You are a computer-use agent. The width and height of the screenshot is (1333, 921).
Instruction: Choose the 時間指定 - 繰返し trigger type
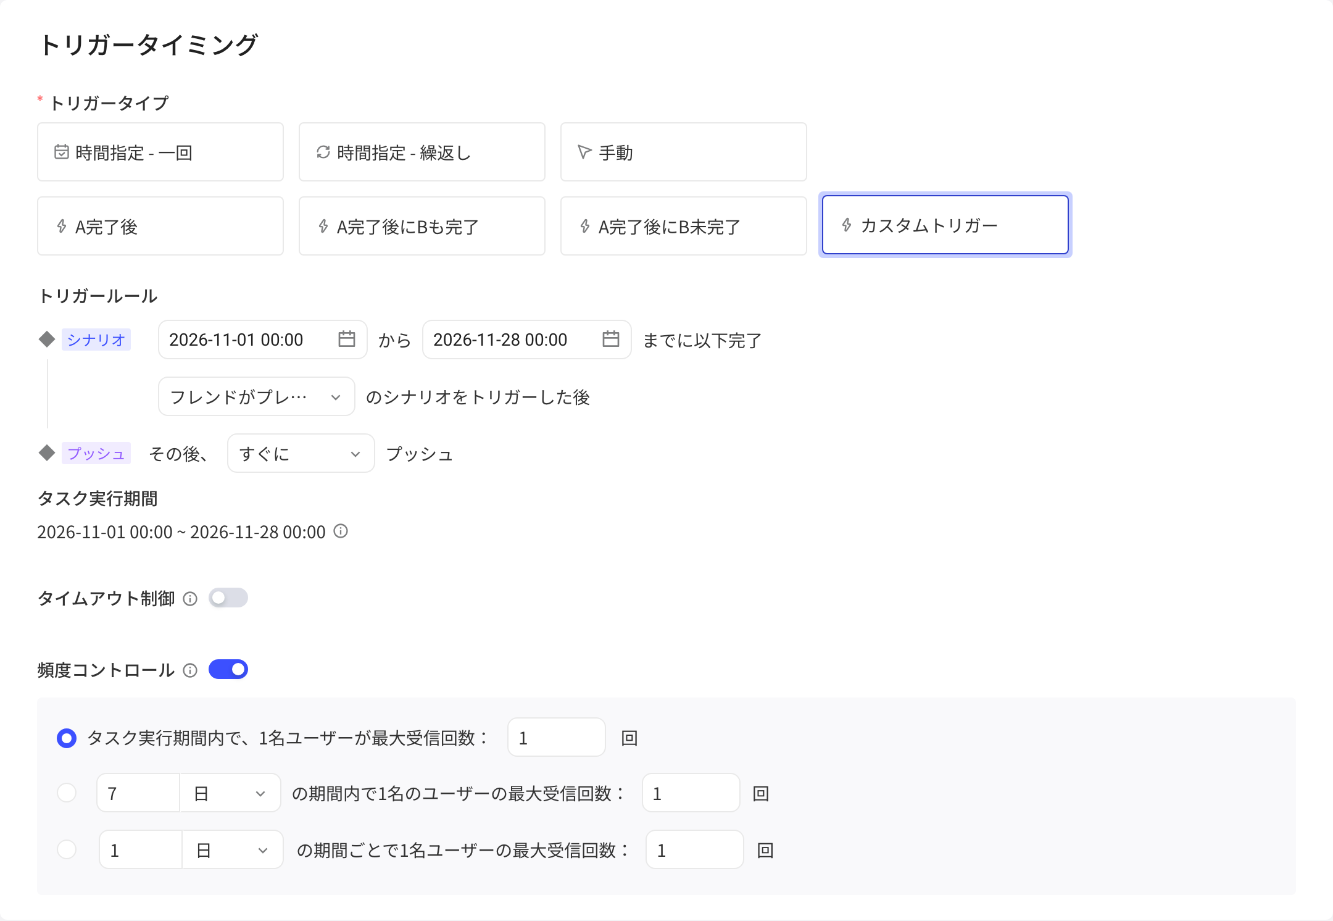(x=422, y=152)
